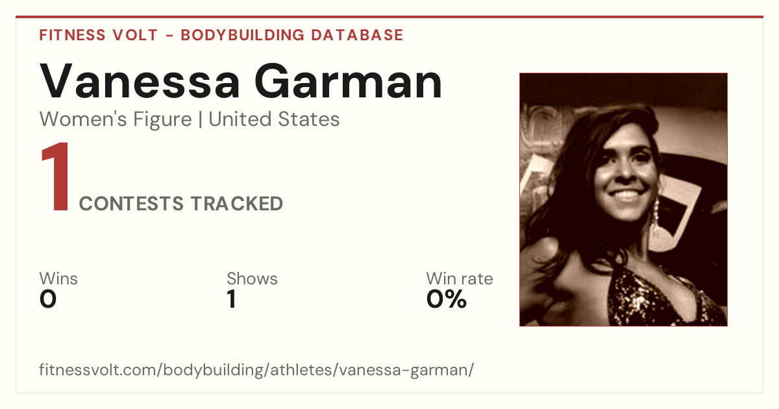Click the 0 value under Wins
779x409 pixels.
tap(48, 299)
